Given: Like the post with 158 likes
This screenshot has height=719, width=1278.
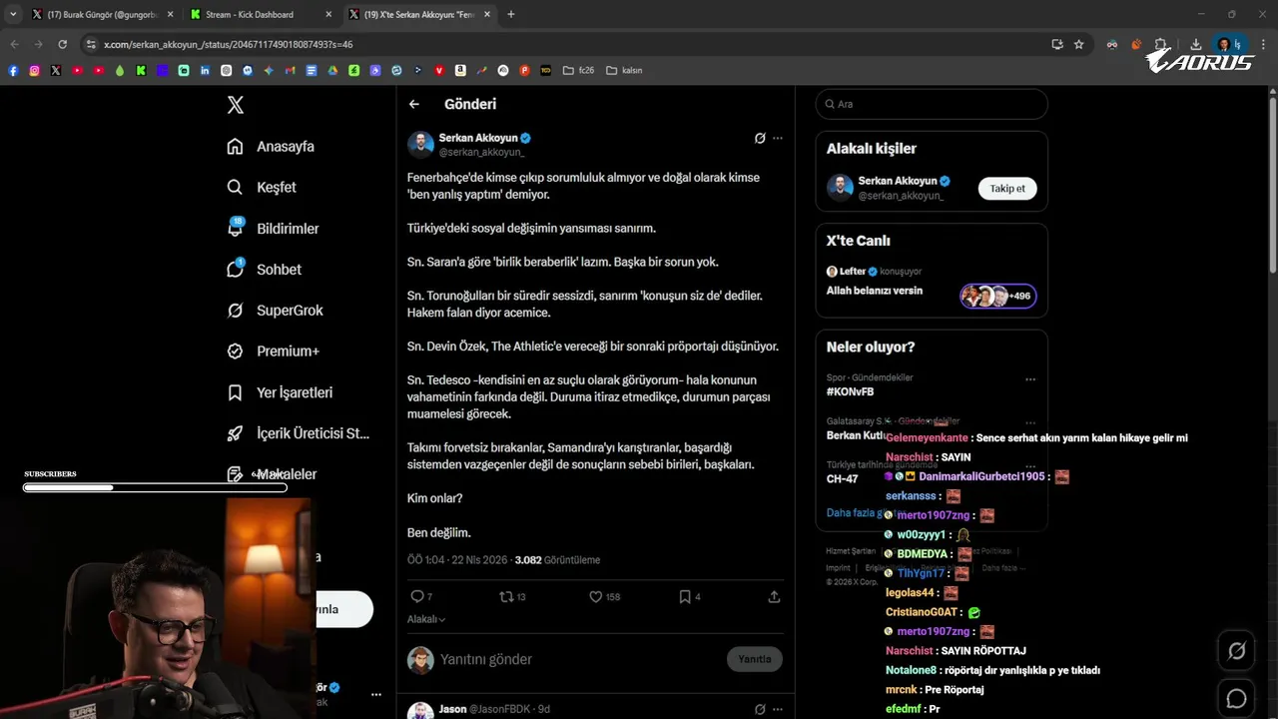Looking at the screenshot, I should click(595, 596).
